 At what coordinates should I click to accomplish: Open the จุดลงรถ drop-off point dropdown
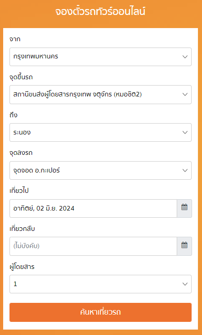point(100,171)
